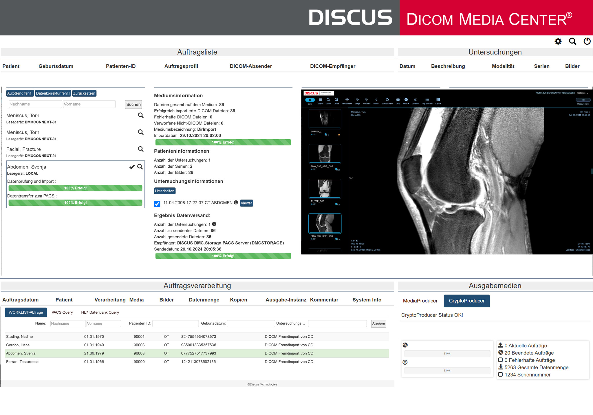The image size is (593, 415).
Task: Click info icon next to CT ABDOMEN
Action: pyautogui.click(x=236, y=202)
